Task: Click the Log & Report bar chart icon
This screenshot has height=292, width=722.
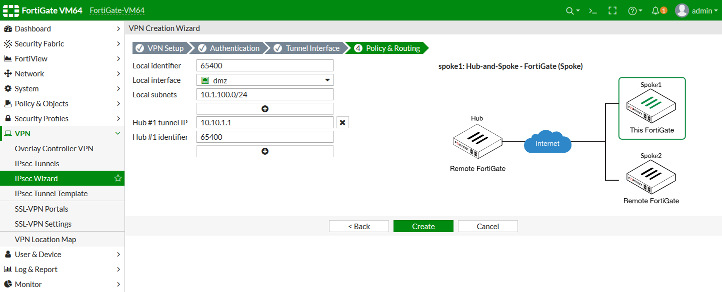Action: tap(8, 270)
